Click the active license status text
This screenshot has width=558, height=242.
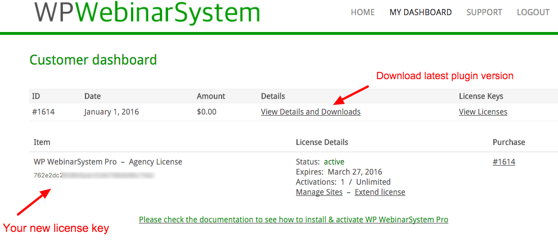pos(334,162)
